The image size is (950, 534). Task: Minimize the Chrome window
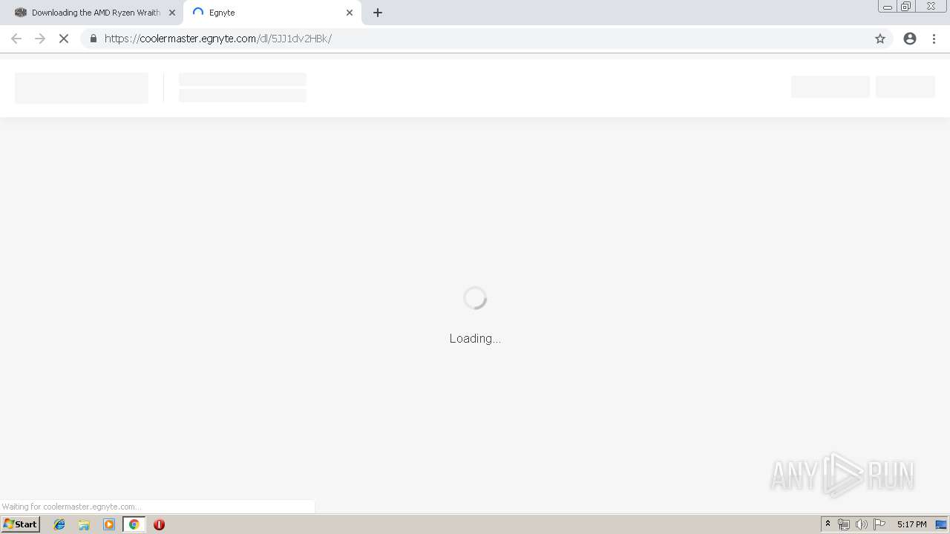888,7
